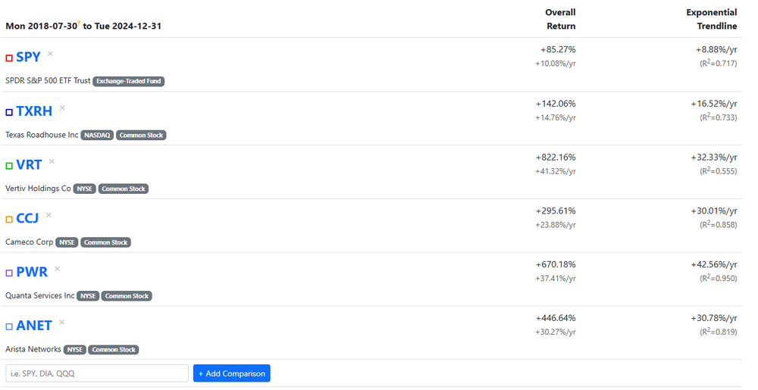The height and width of the screenshot is (390, 758).
Task: Click the red SPY color square
Action: point(9,58)
